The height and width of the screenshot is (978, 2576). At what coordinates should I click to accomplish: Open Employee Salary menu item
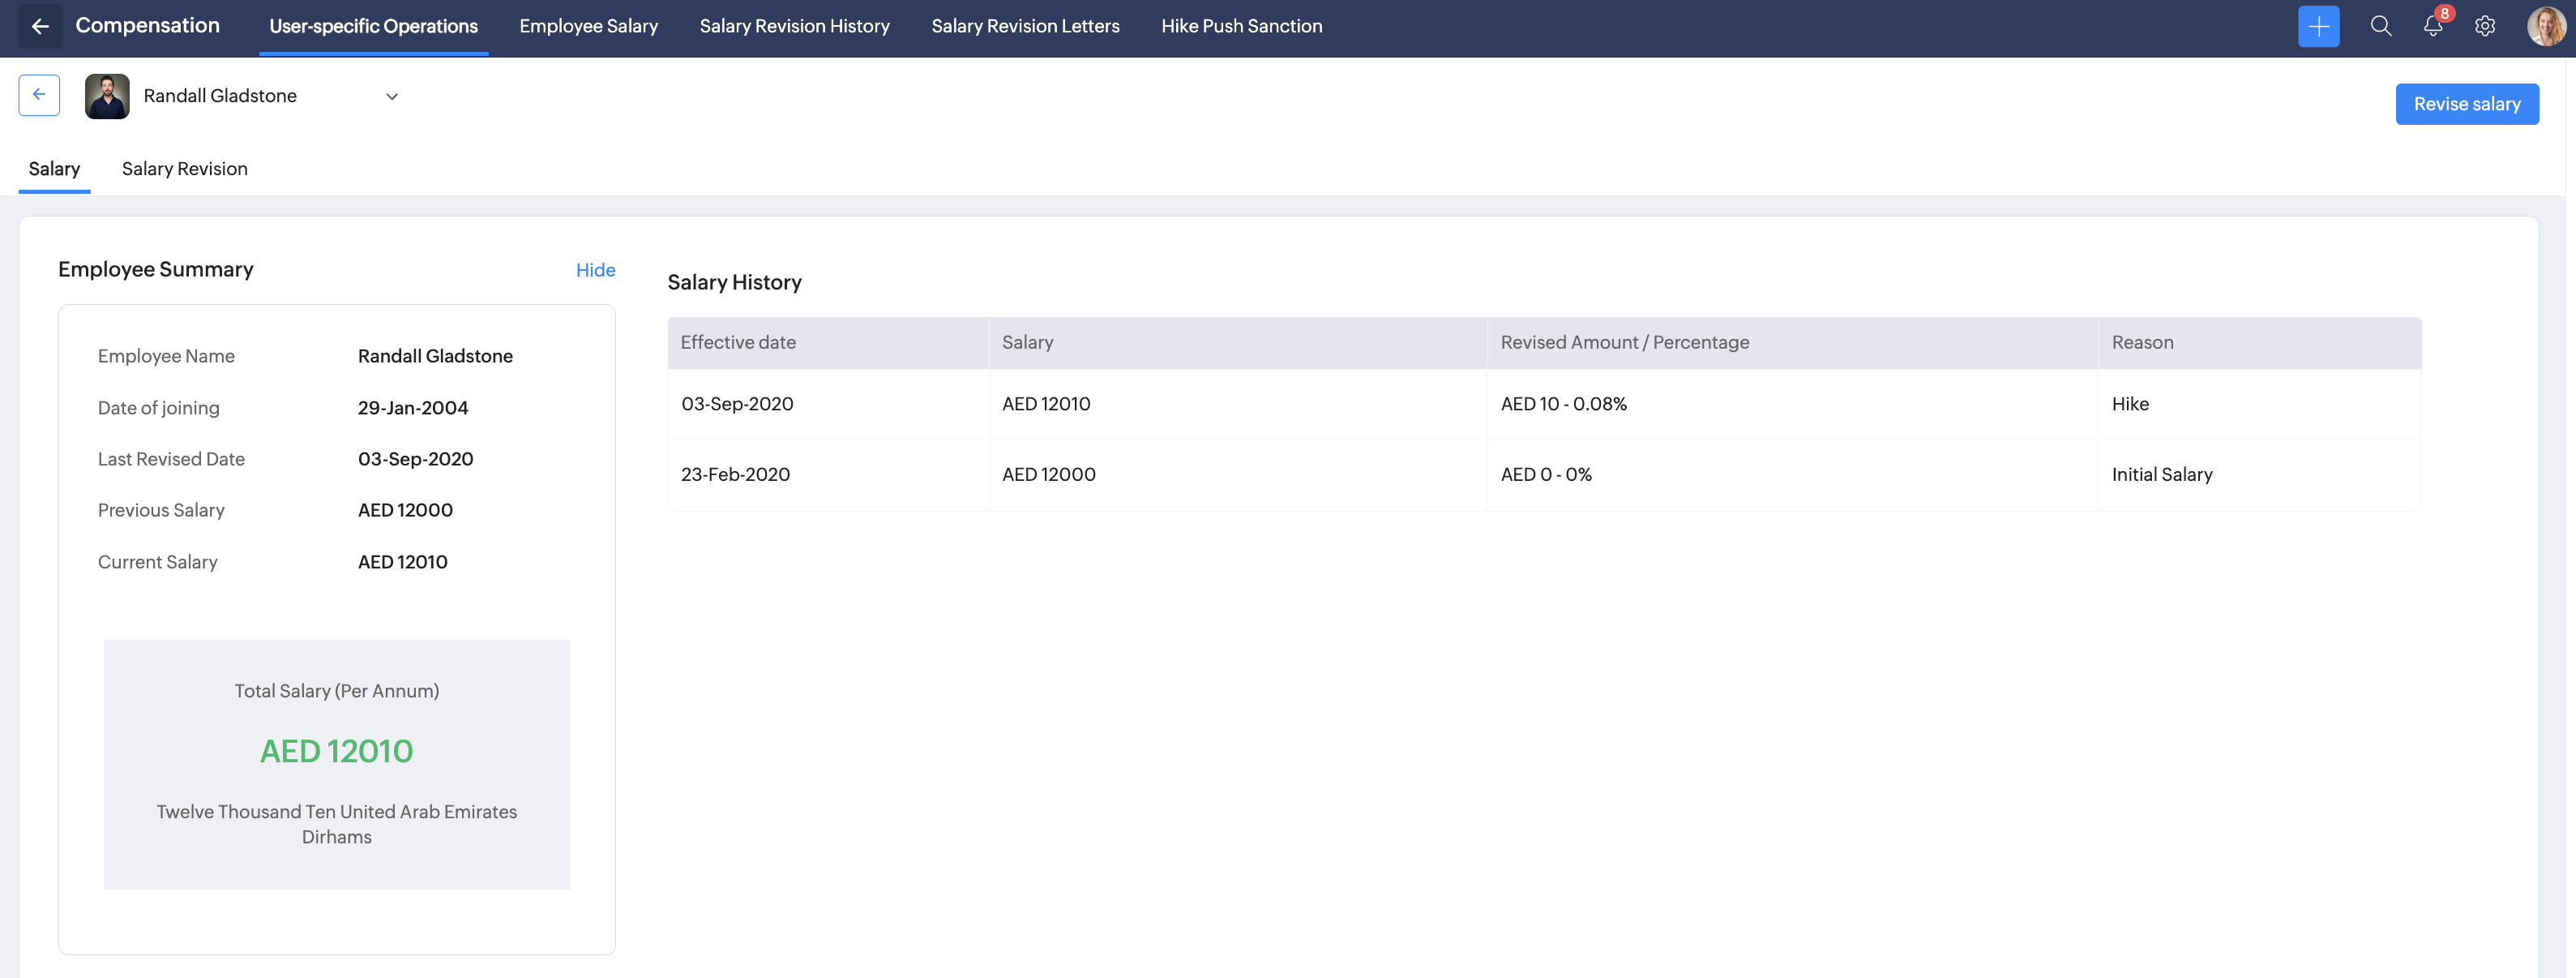pyautogui.click(x=588, y=26)
